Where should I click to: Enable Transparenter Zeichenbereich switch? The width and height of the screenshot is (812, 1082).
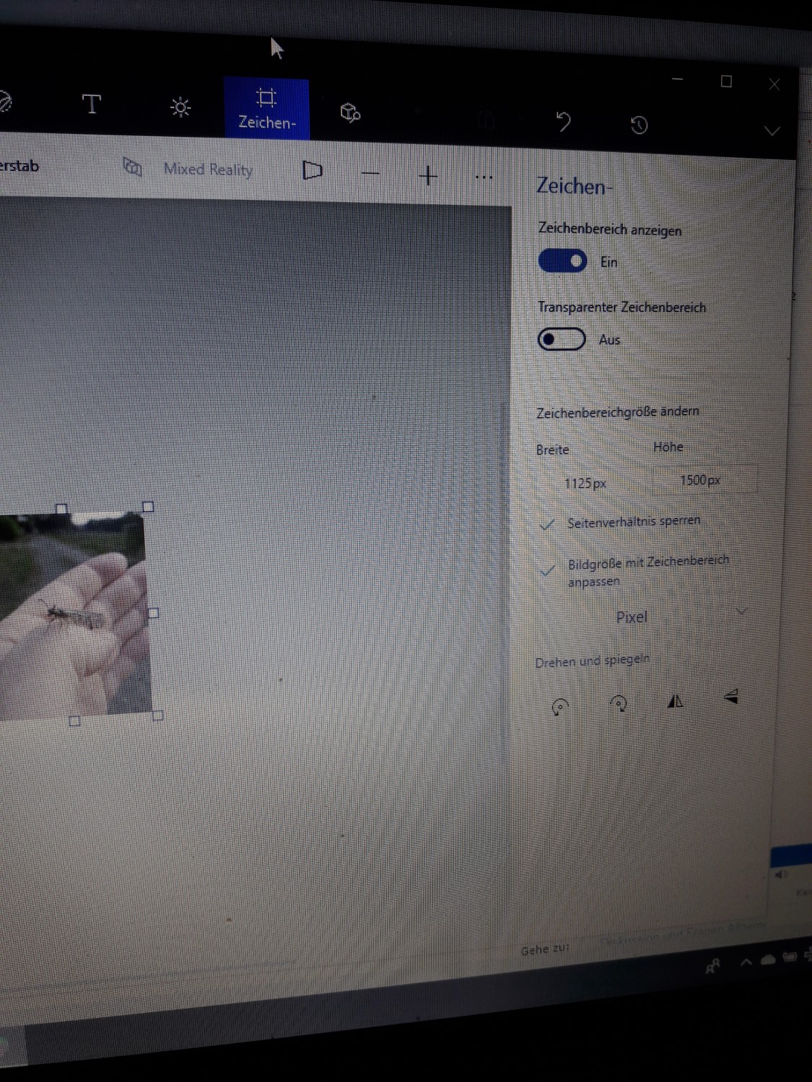point(561,339)
